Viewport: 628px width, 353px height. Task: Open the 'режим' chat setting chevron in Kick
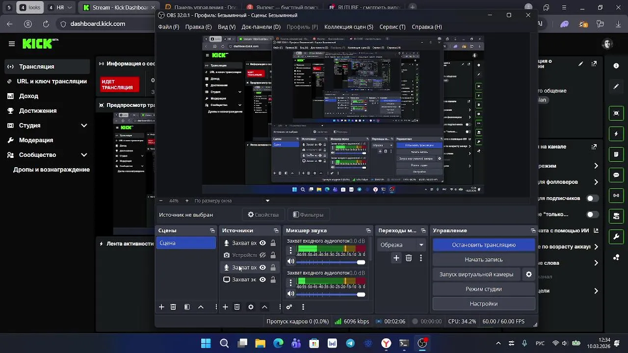(x=596, y=166)
